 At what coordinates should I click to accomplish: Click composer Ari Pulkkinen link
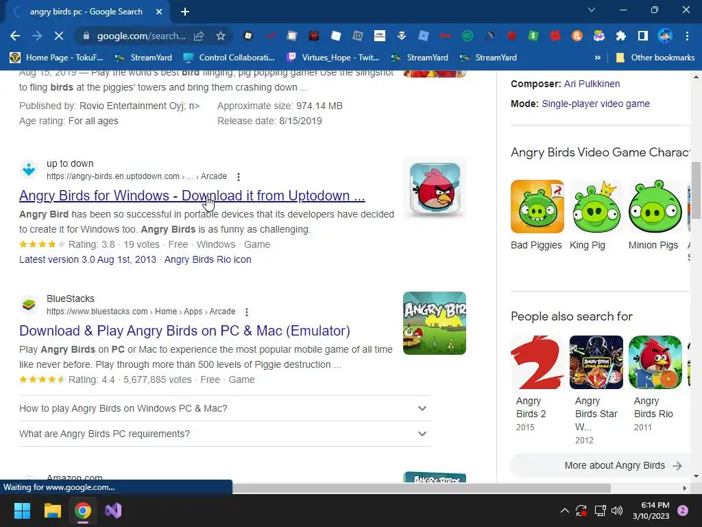[592, 84]
